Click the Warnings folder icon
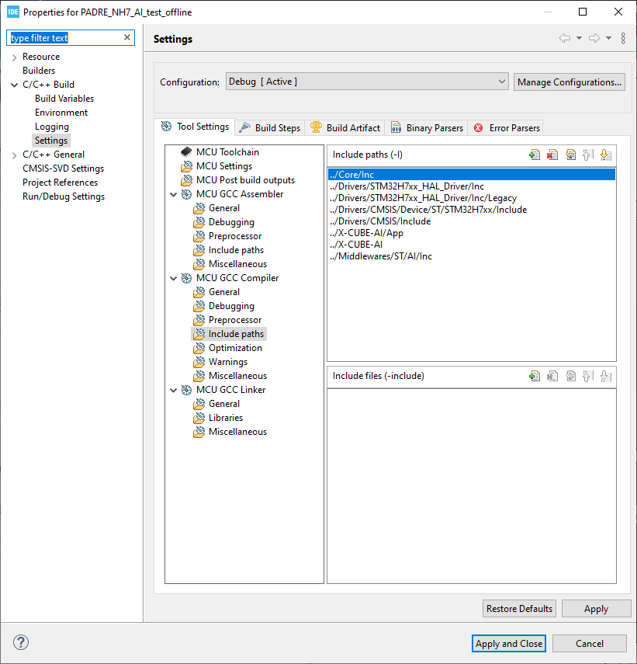This screenshot has width=637, height=664. (x=199, y=362)
